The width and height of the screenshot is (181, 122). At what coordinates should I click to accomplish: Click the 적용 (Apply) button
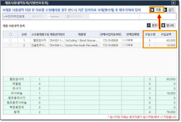click(157, 10)
